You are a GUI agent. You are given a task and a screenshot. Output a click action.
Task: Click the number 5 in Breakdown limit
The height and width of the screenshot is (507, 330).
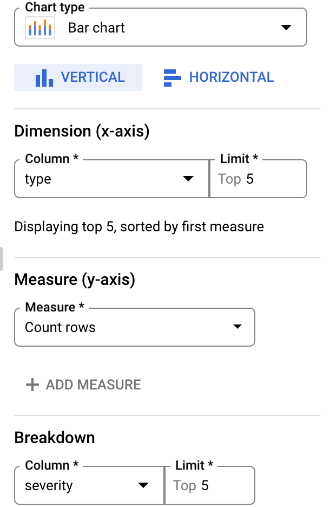tap(205, 485)
